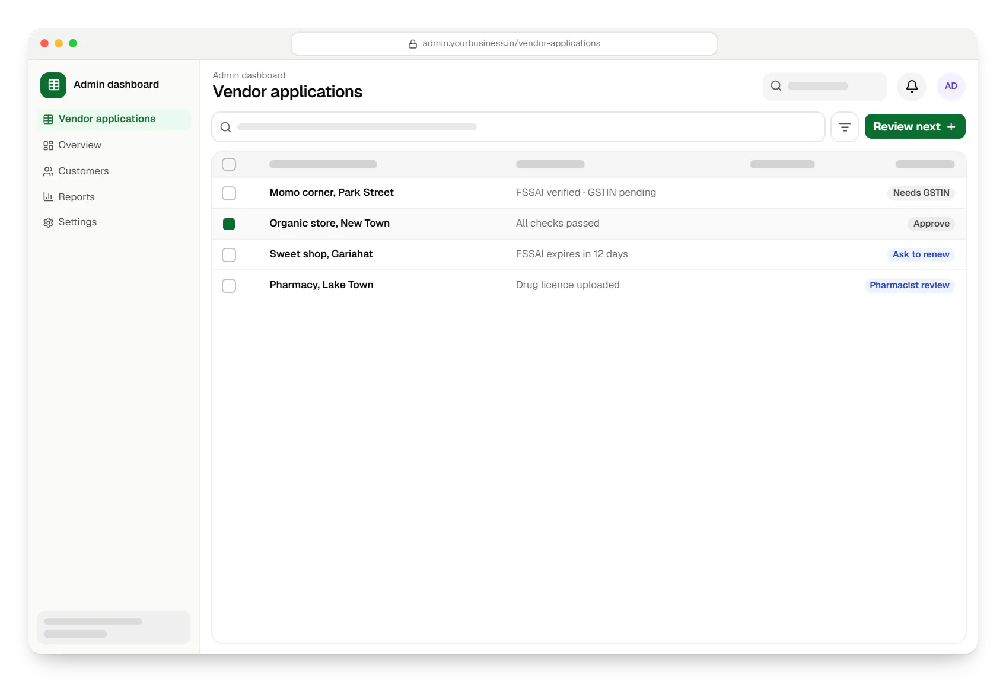
Task: Click the placeholder card at the sidebar bottom
Action: pyautogui.click(x=114, y=627)
